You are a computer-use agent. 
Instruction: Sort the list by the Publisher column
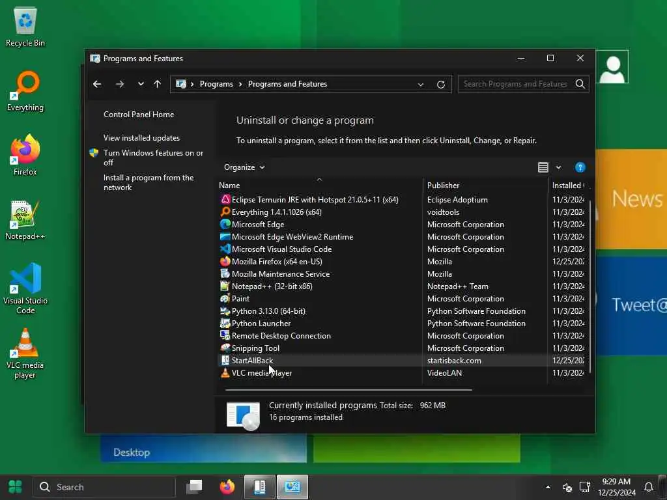coord(485,186)
